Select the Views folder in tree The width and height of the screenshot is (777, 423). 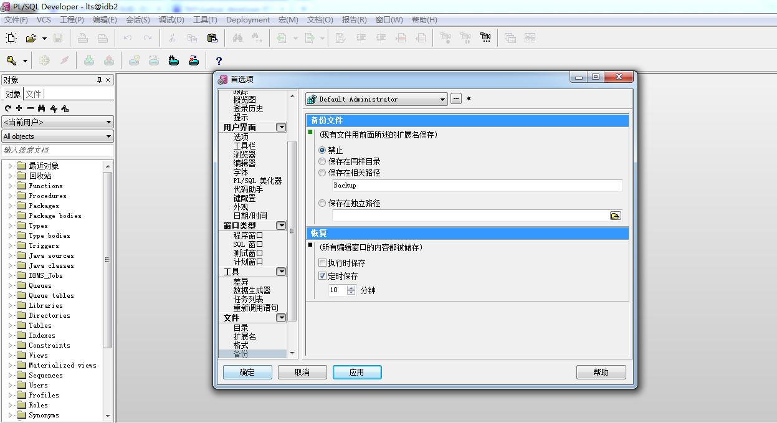(38, 355)
